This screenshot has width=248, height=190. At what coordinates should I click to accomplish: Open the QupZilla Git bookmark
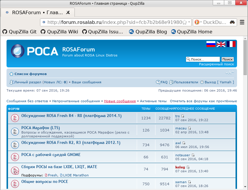tap(20, 32)
